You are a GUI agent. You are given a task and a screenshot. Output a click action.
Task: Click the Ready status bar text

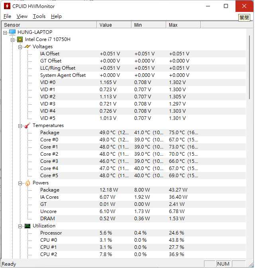click(9, 264)
